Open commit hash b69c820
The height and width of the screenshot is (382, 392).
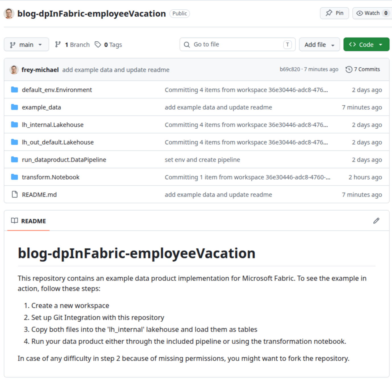click(x=290, y=69)
